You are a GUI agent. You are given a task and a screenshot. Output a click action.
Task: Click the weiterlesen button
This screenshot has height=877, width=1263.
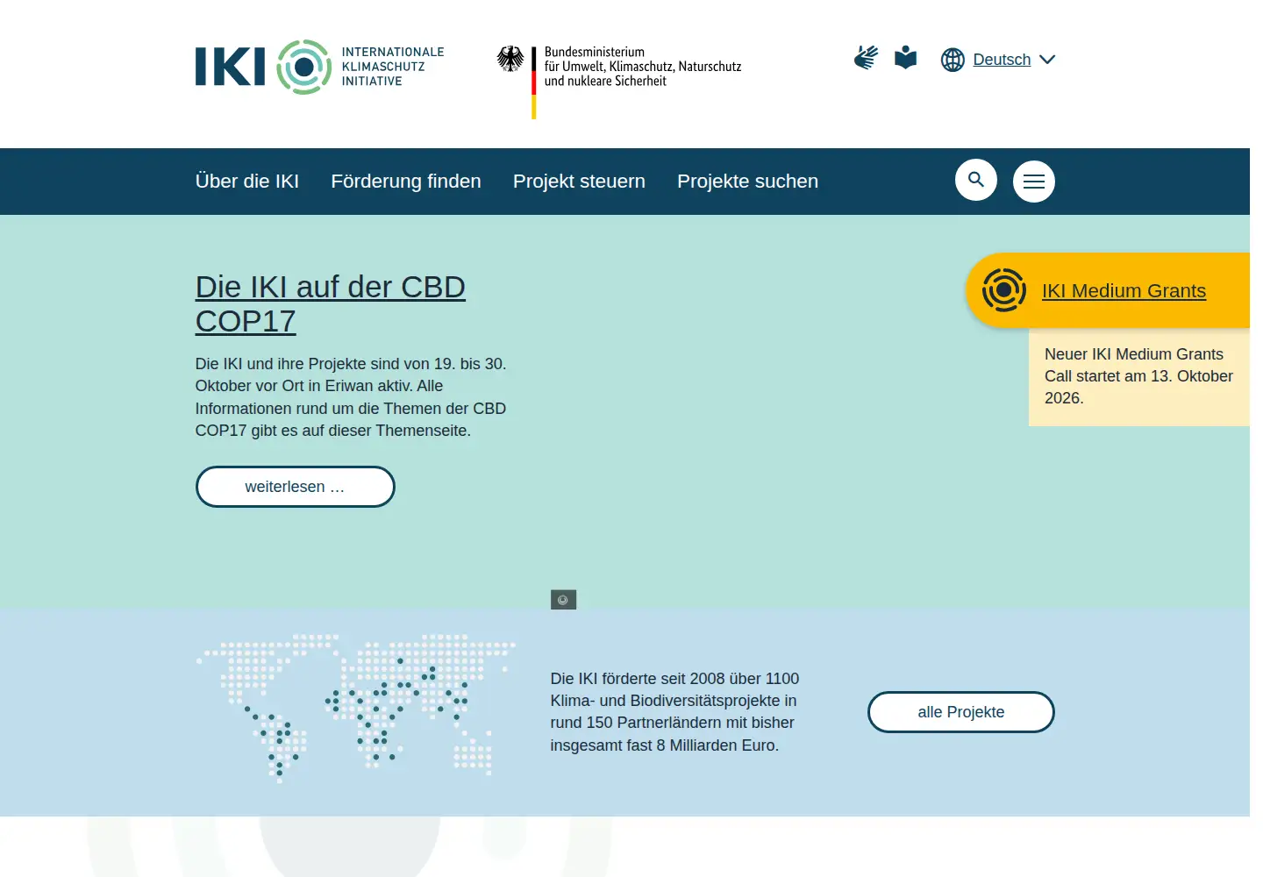click(x=295, y=487)
